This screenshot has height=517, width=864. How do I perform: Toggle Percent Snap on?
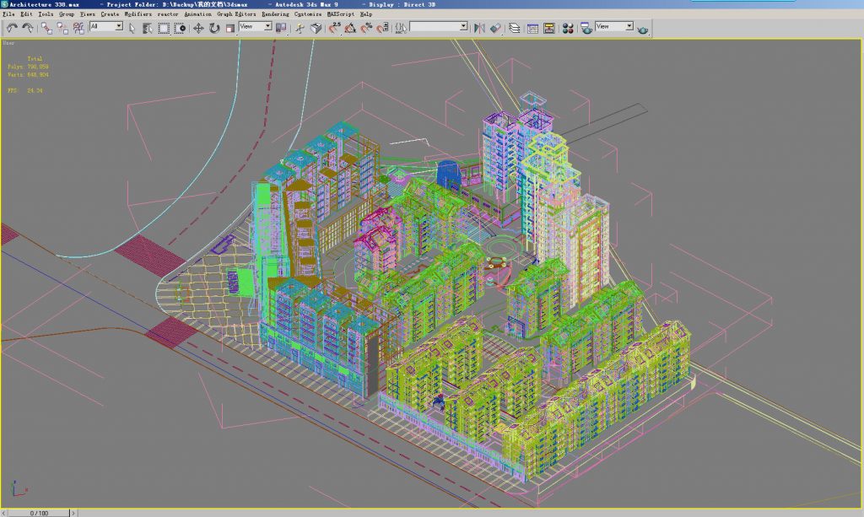[364, 27]
